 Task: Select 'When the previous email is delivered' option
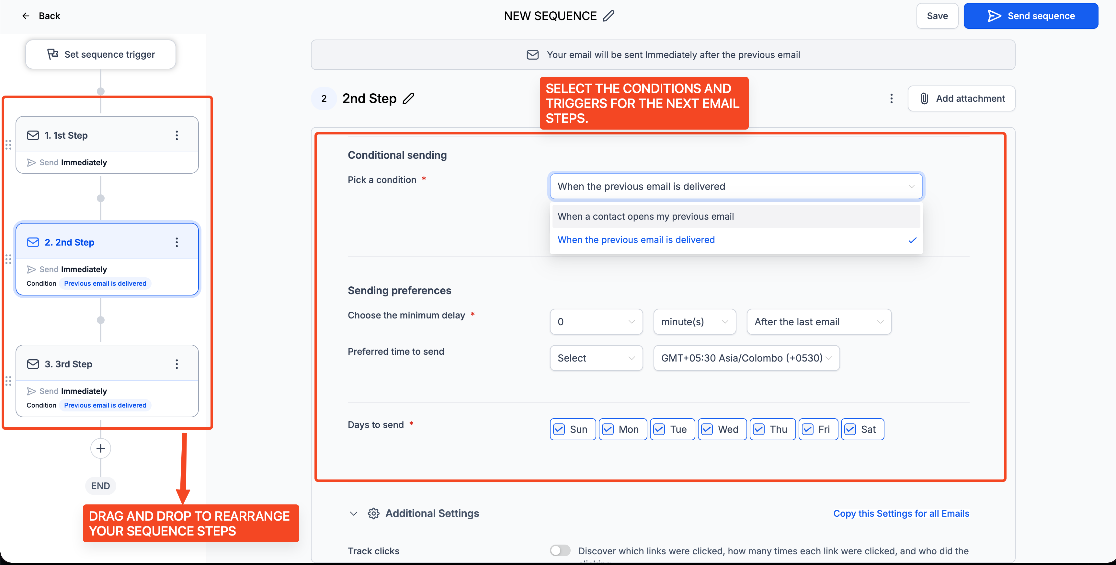tap(636, 240)
